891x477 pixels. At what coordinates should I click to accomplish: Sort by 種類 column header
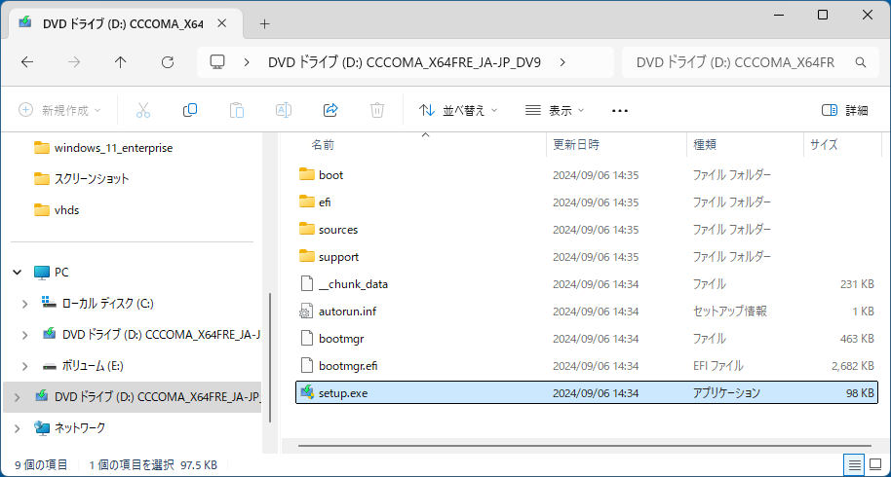[705, 145]
